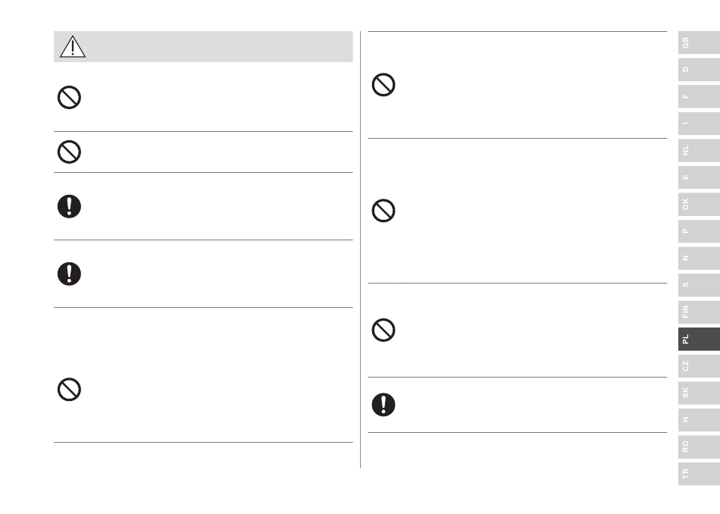The image size is (720, 514).
Task: Click the first prohibition icon under the warning header
Action: (69, 97)
